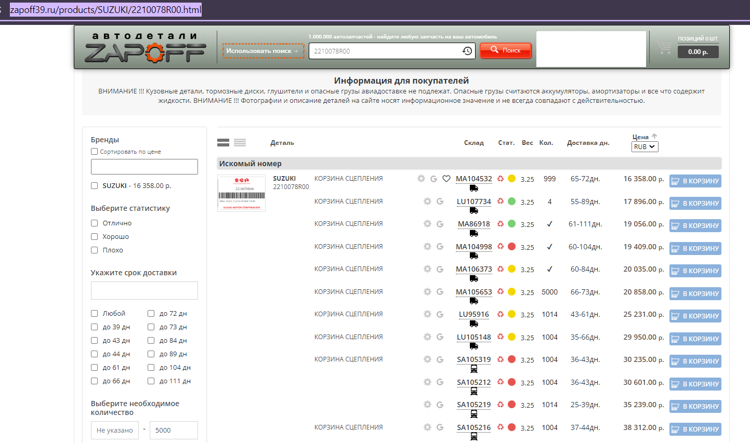The image size is (750, 443).
Task: Click Google search icon on MA86918 row
Action: click(x=440, y=224)
